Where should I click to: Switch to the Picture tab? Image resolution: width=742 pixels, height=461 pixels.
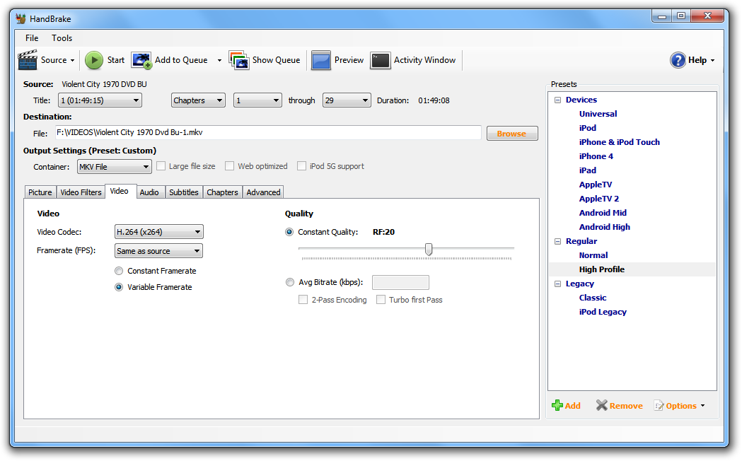[40, 192]
